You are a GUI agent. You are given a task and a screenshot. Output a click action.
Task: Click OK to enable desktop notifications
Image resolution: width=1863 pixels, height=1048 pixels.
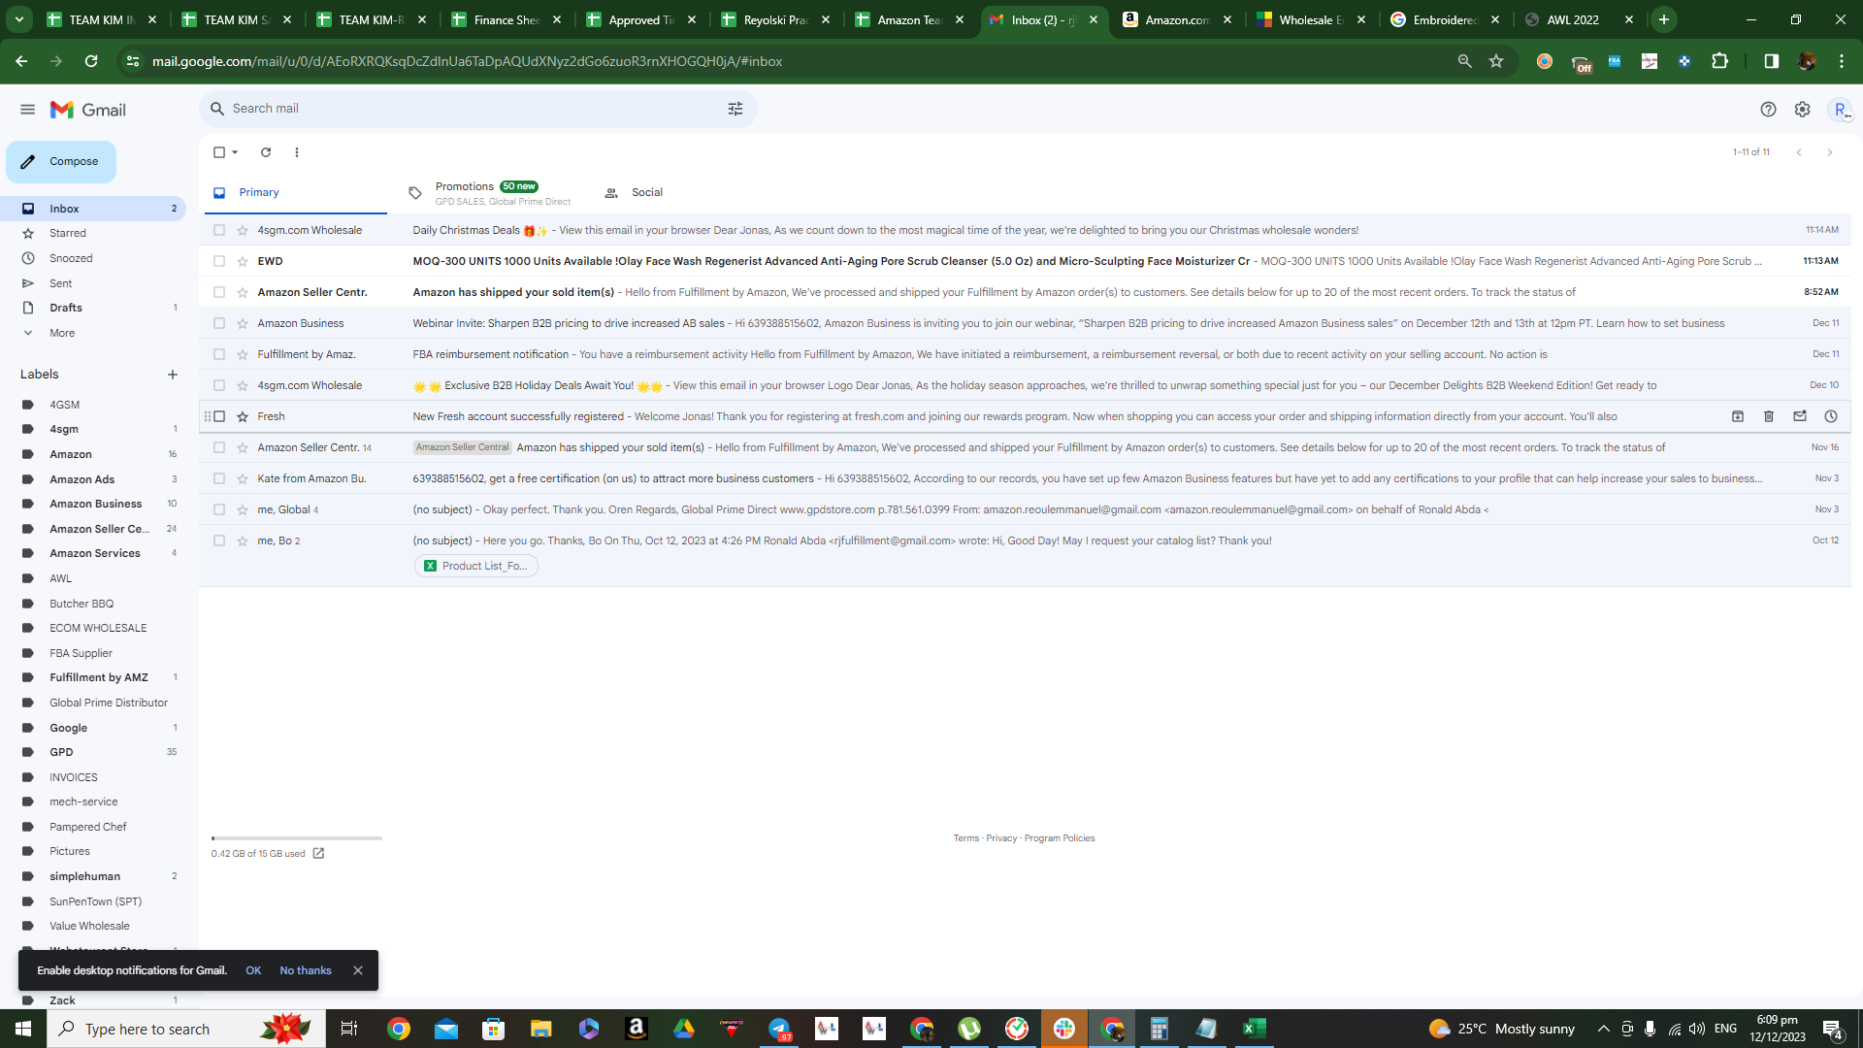(253, 970)
